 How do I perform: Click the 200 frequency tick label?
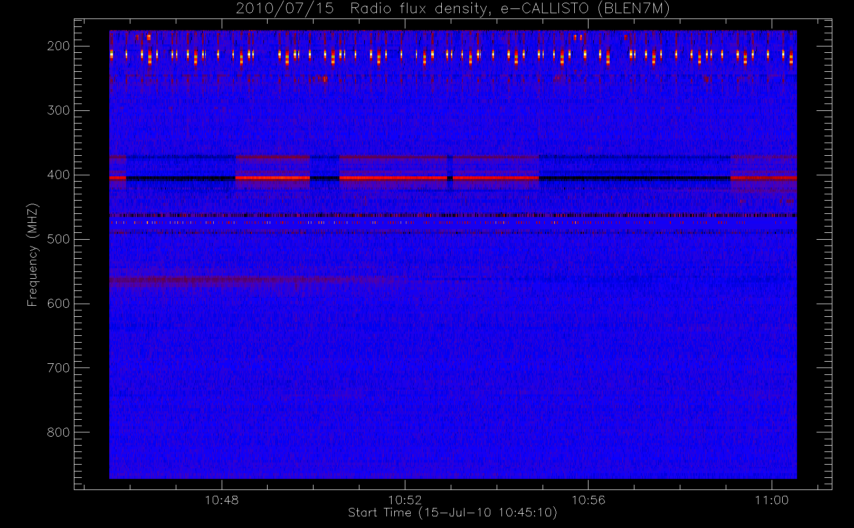click(58, 46)
